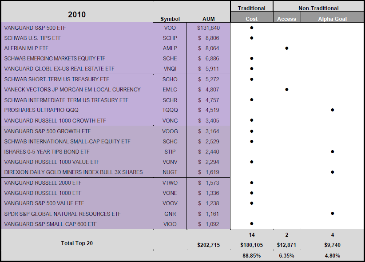Select the "Cost" column header
Screen dimensions: 365x262
(x=252, y=19)
